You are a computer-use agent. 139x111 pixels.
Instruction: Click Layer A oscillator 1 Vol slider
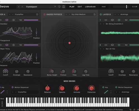pyautogui.click(x=31, y=20)
